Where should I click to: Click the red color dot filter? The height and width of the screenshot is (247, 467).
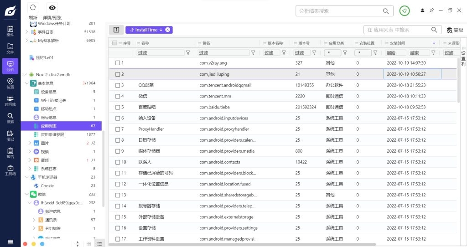26,244
